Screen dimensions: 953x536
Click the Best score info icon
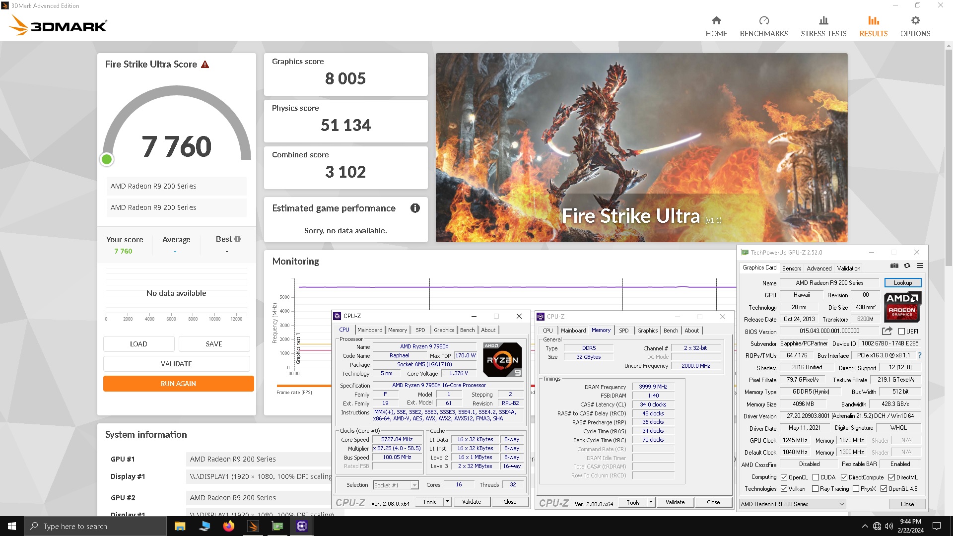[x=238, y=239]
